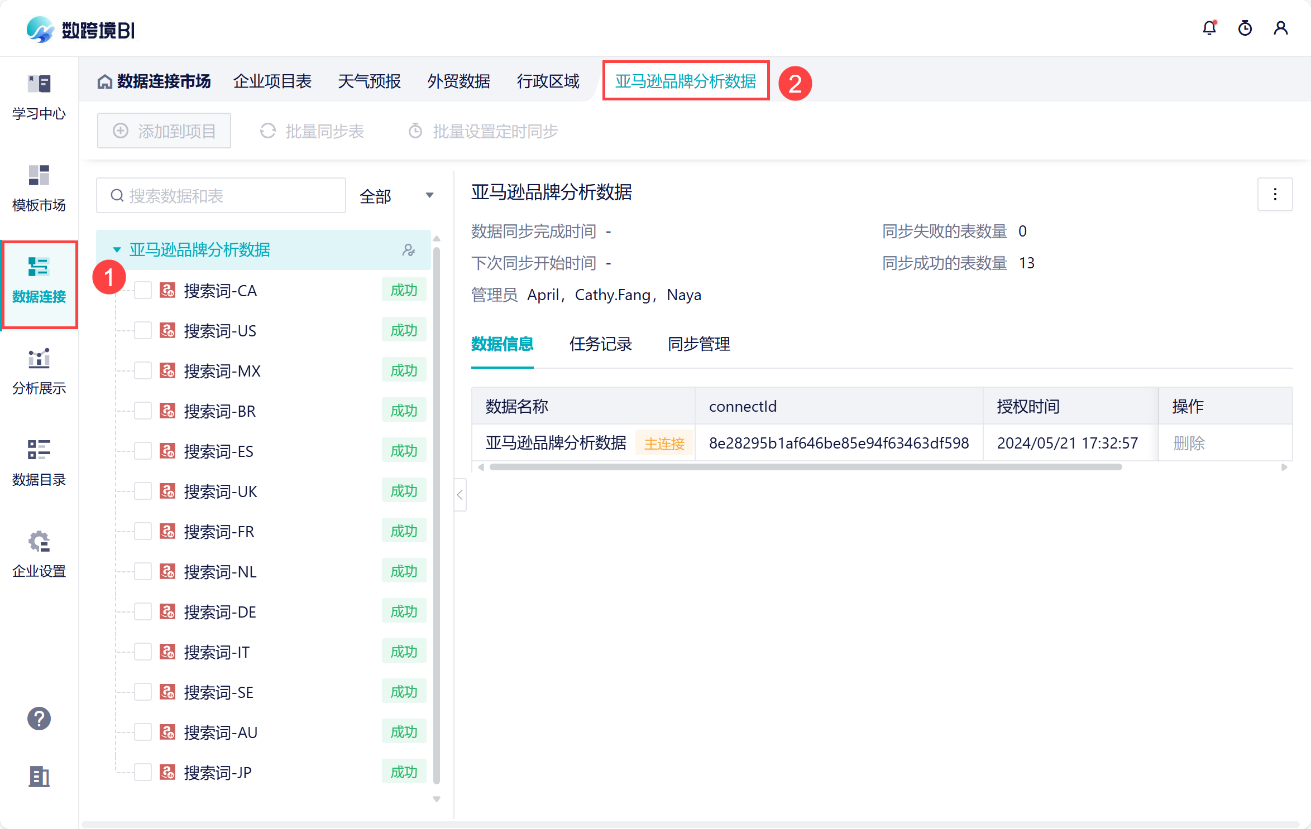Open the three-dot more options menu
This screenshot has width=1311, height=829.
pos(1275,194)
